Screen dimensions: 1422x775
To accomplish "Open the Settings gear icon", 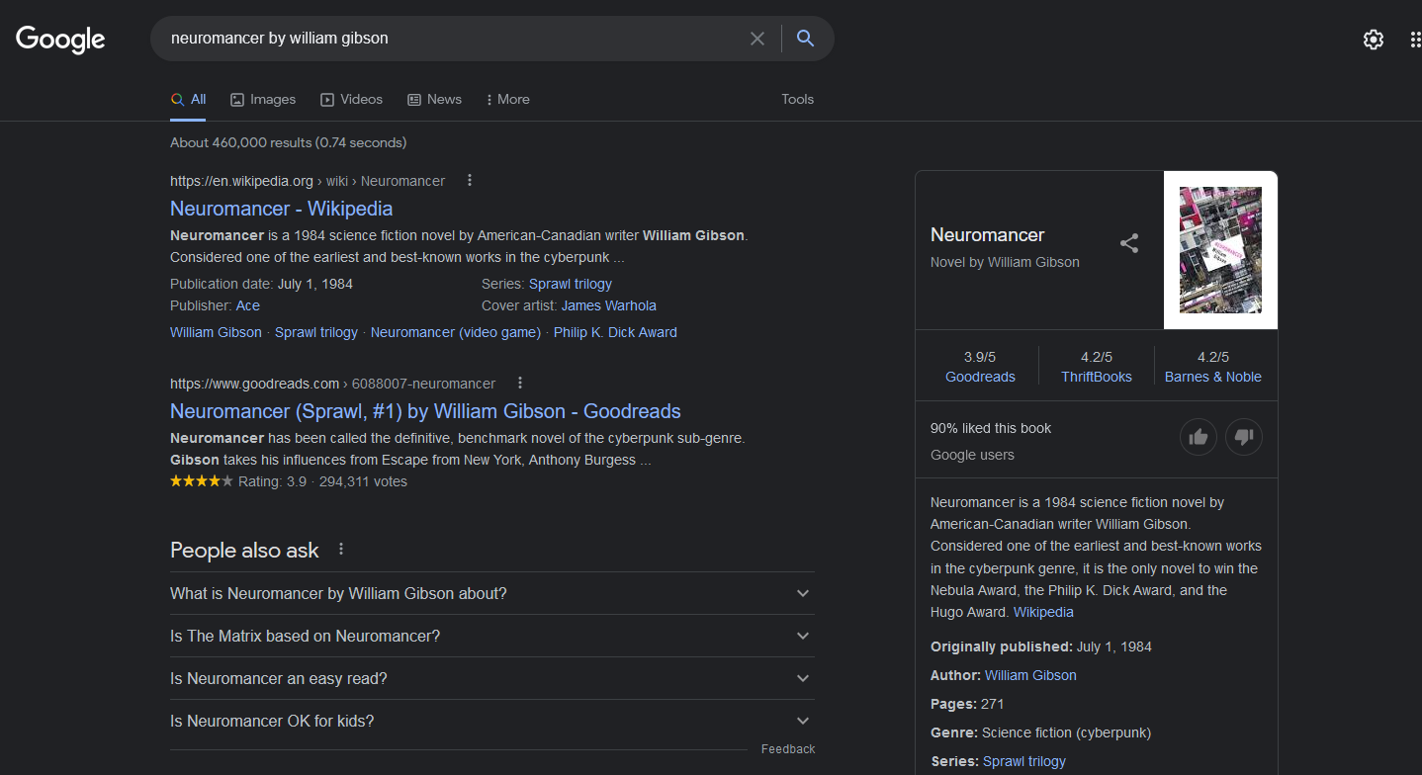I will 1374,40.
